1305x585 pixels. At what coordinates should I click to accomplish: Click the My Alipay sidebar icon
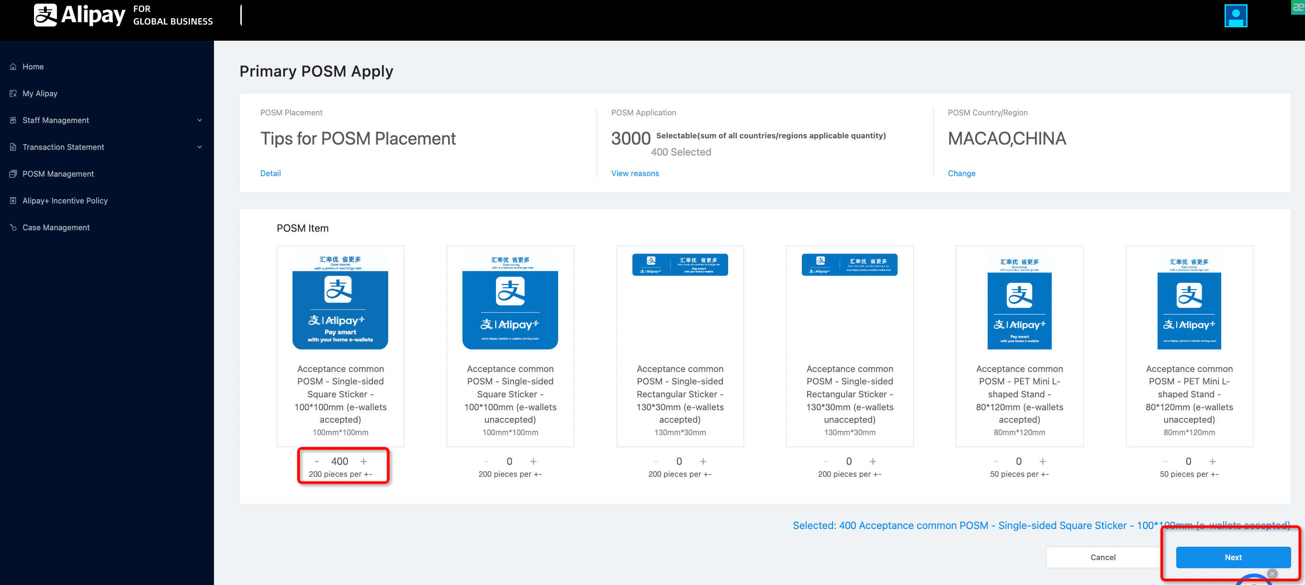pyautogui.click(x=12, y=93)
